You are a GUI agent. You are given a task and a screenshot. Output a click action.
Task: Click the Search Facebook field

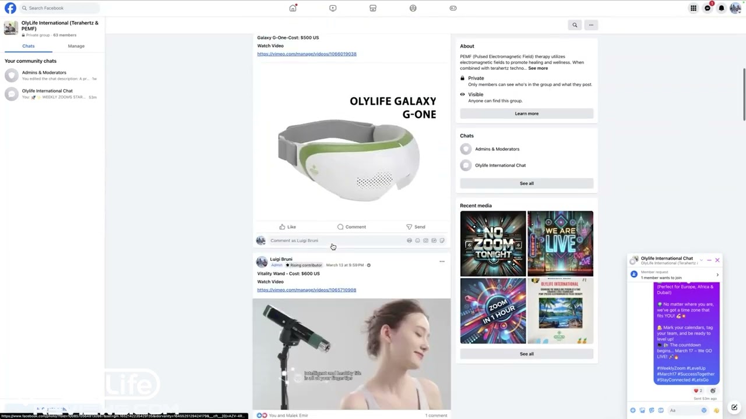pos(59,8)
